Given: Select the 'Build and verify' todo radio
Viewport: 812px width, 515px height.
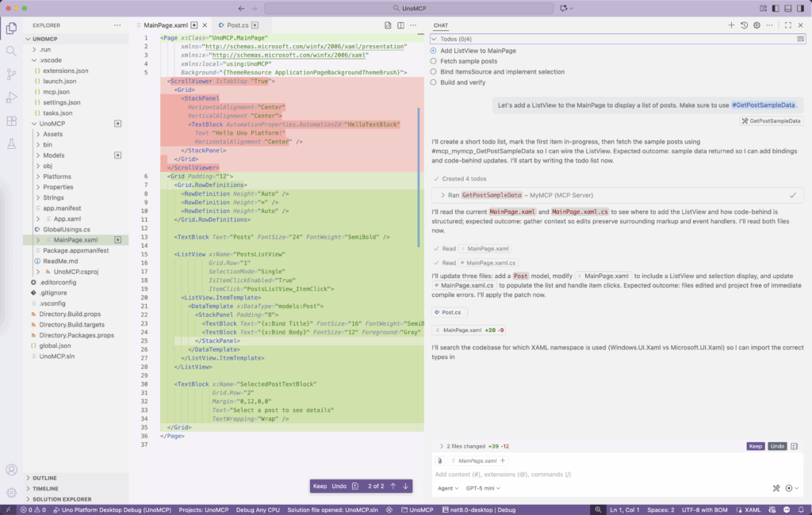Looking at the screenshot, I should point(434,82).
